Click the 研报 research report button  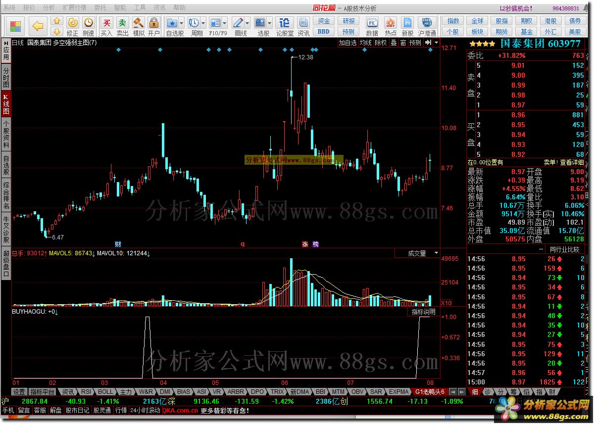pyautogui.click(x=348, y=21)
